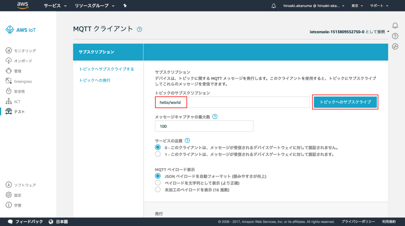Open the 学習 info icon
Image resolution: width=405 pixels, height=226 pixels.
[x=9, y=205]
